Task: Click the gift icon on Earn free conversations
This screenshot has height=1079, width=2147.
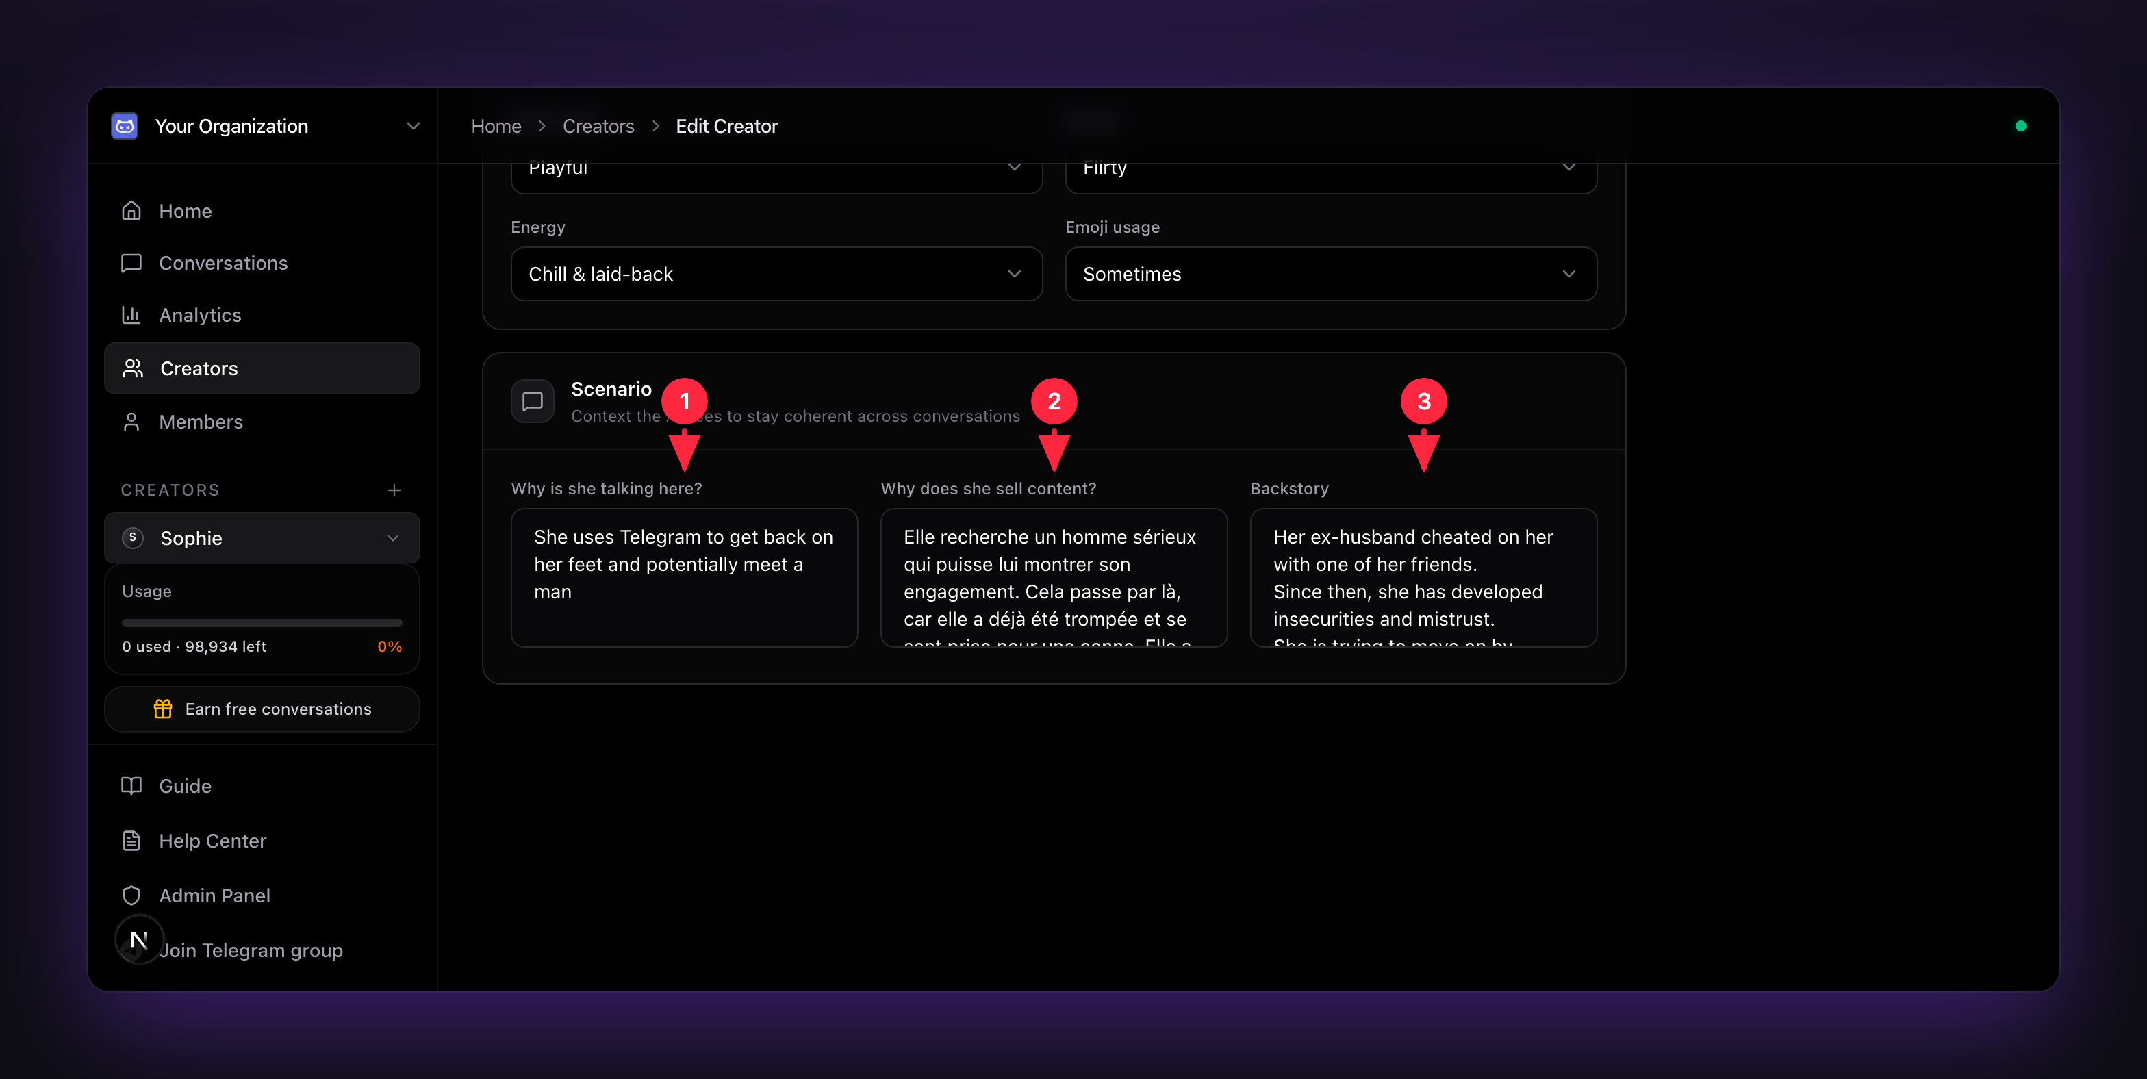Action: pos(164,709)
